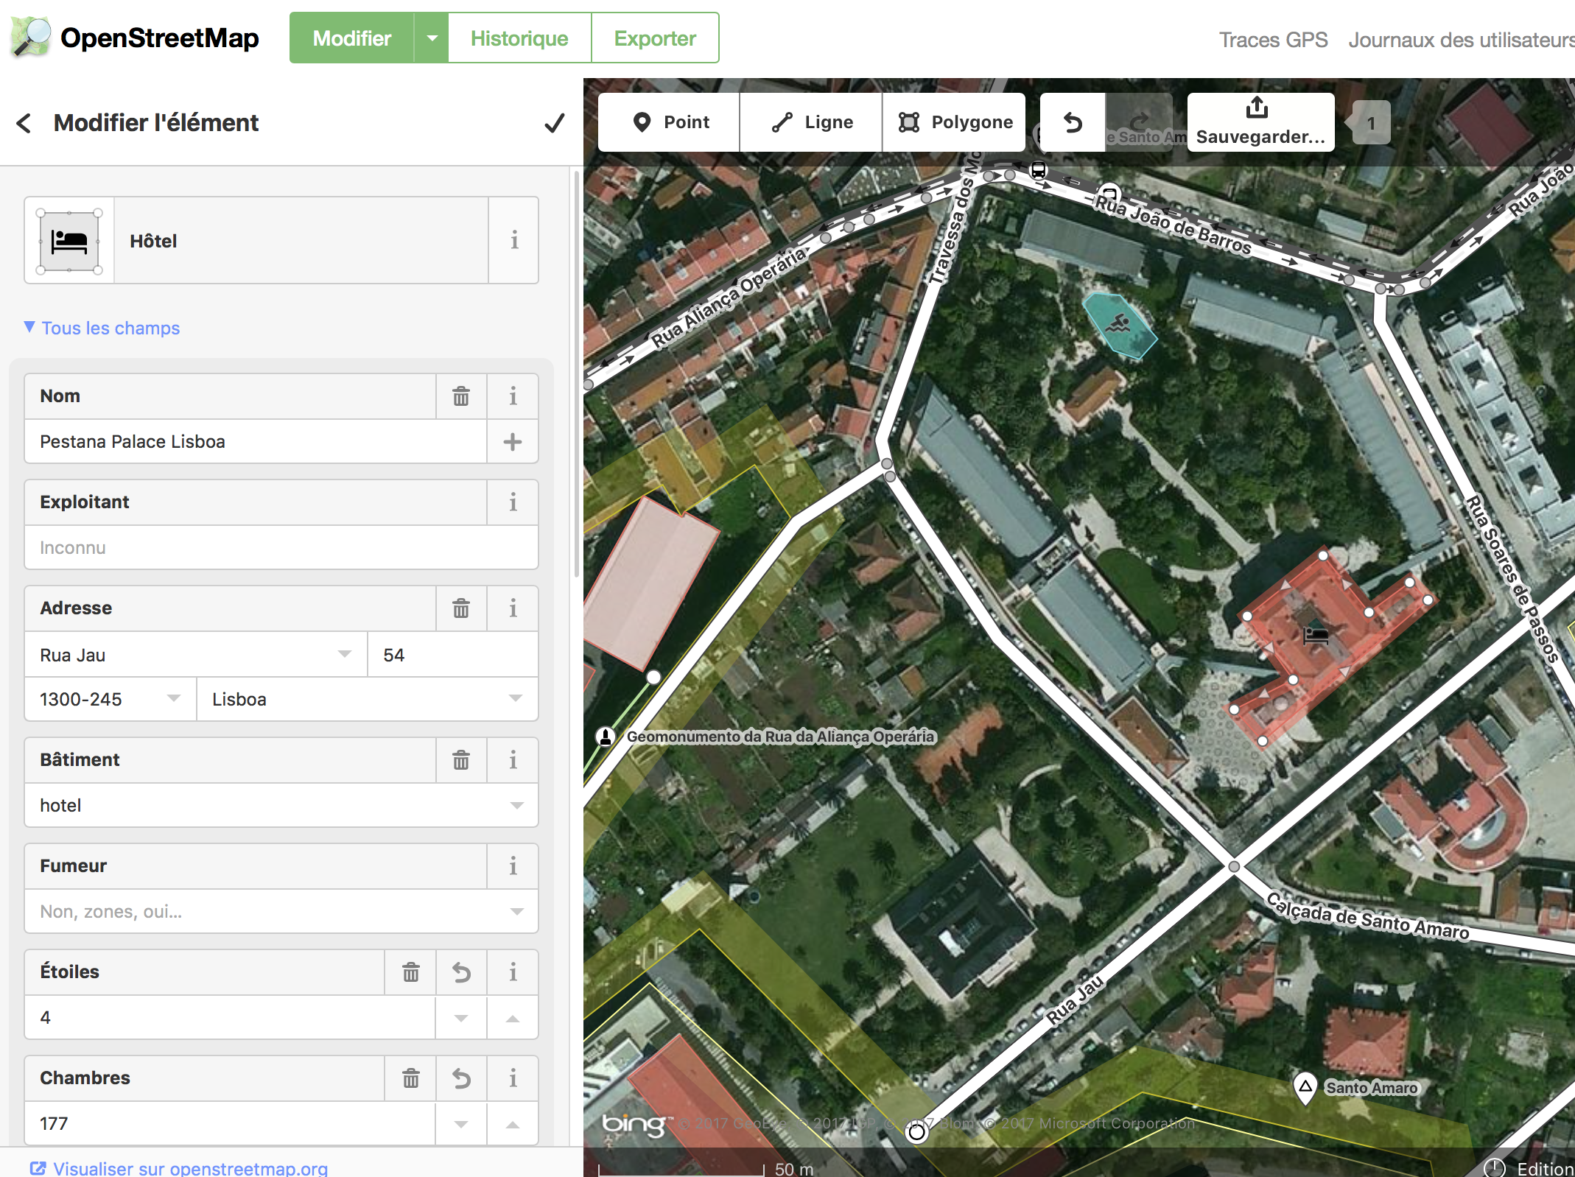The width and height of the screenshot is (1575, 1177).
Task: Select the pink building polygon on map
Action: (x=651, y=583)
